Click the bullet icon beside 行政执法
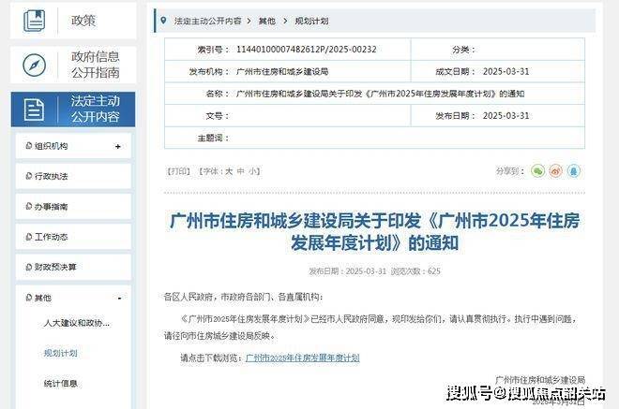 click(x=28, y=176)
